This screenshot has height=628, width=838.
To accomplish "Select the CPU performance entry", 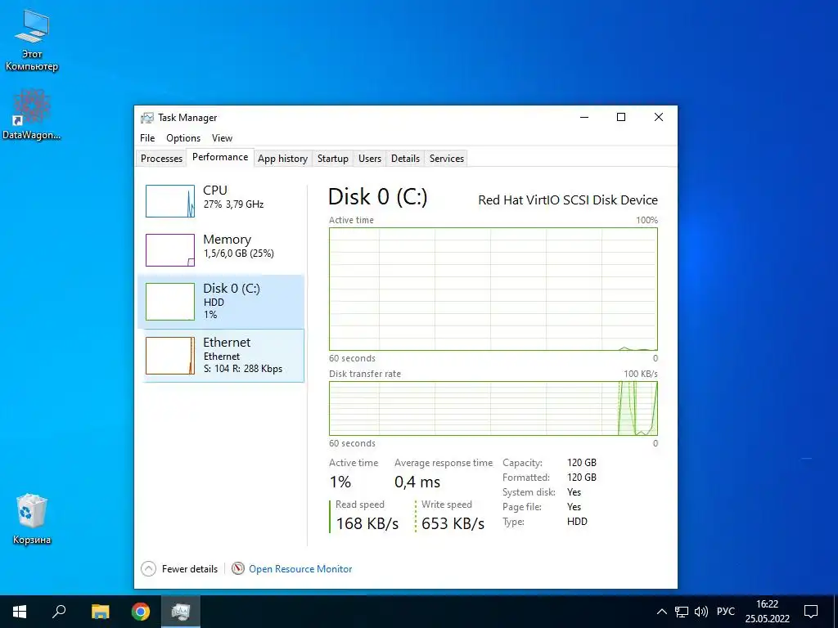I will tap(221, 201).
